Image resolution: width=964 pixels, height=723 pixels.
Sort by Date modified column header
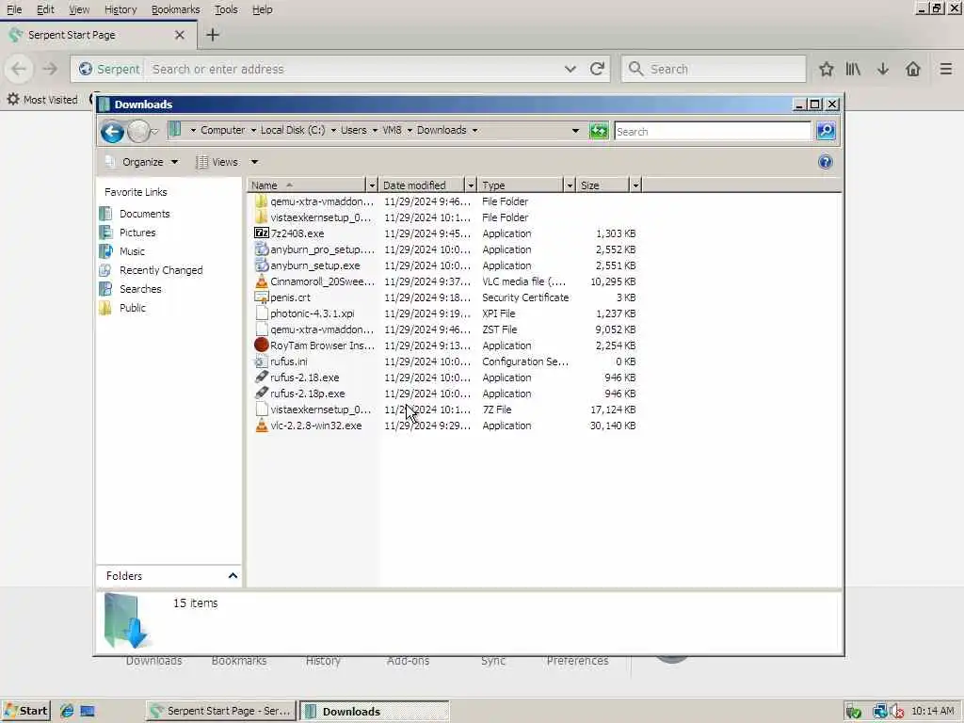tap(421, 185)
